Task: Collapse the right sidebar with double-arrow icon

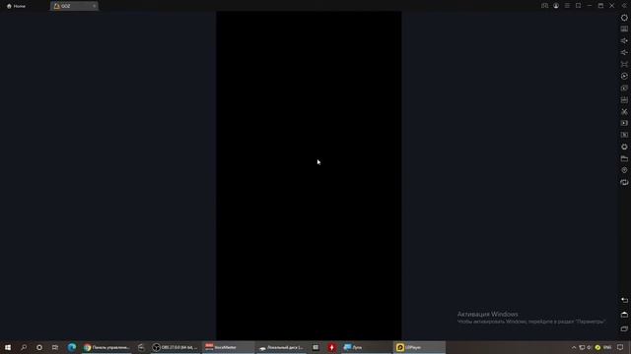Action: [624, 6]
